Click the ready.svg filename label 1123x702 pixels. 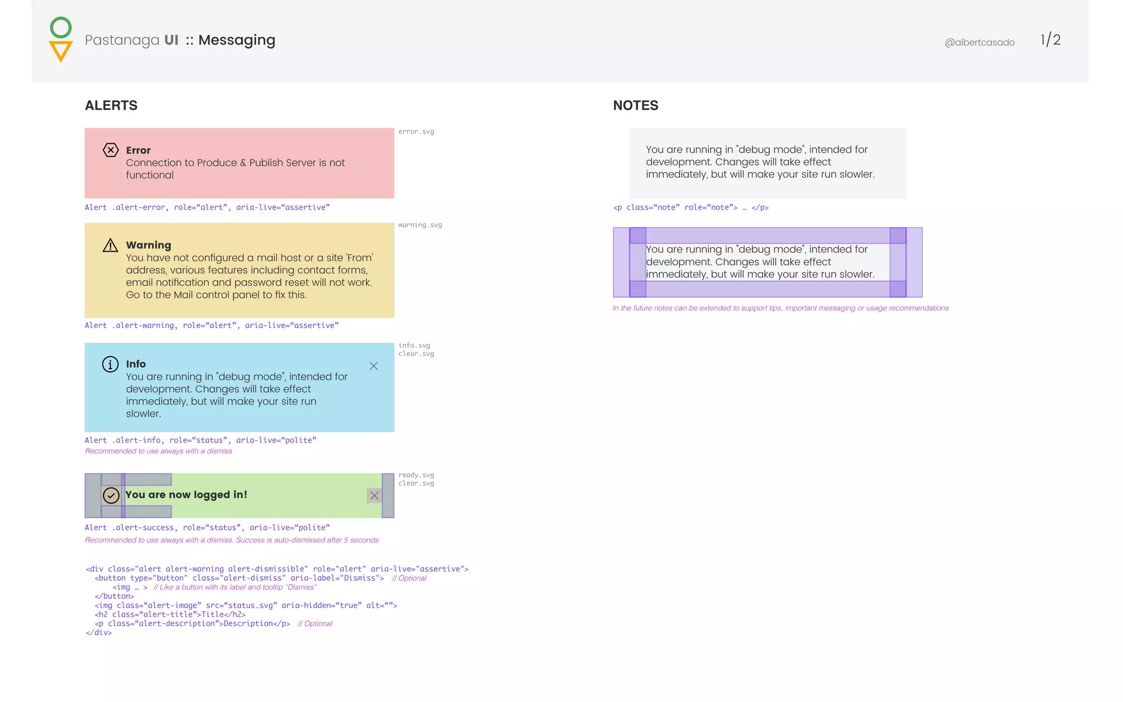coord(416,475)
